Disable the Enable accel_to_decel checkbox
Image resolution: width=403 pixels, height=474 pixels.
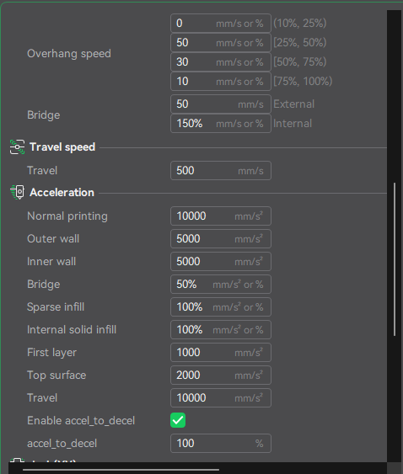pos(178,420)
